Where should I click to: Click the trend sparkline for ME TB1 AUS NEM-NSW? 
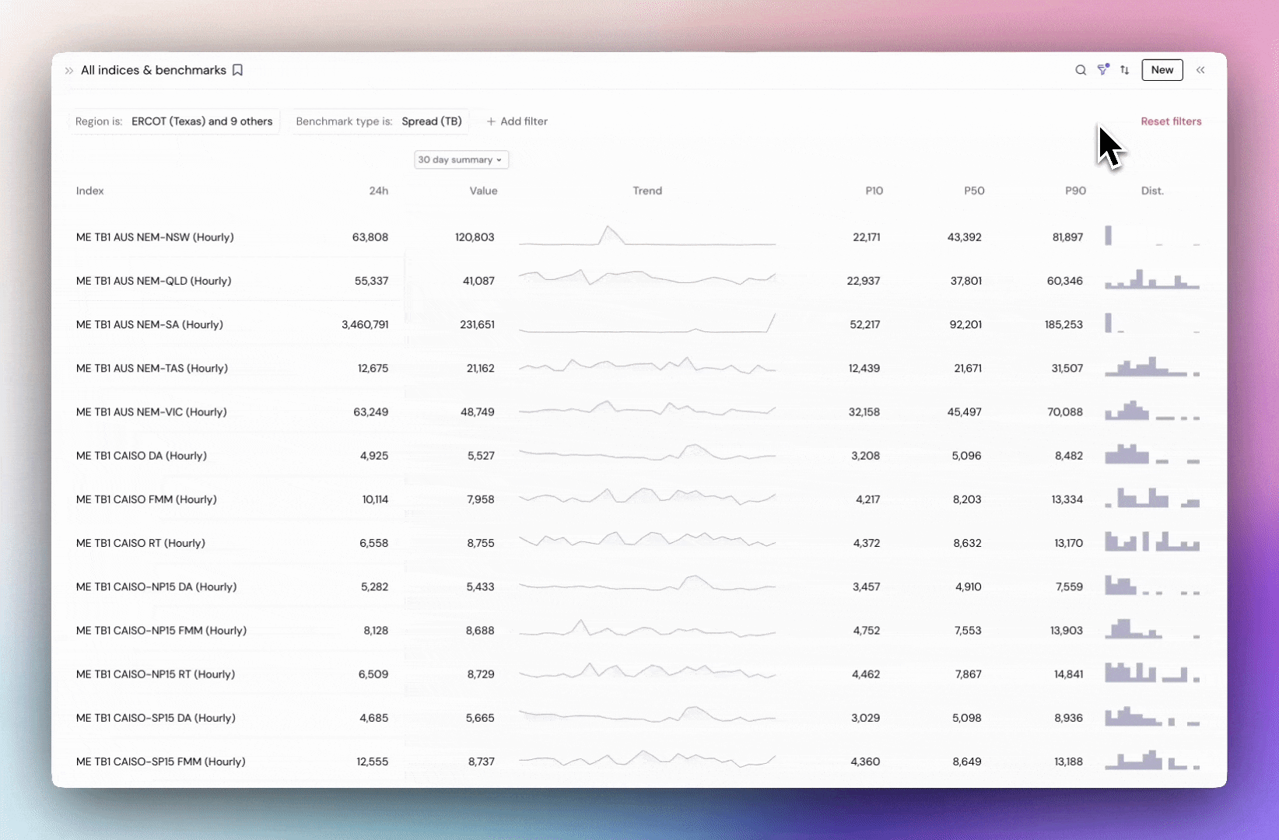tap(647, 237)
